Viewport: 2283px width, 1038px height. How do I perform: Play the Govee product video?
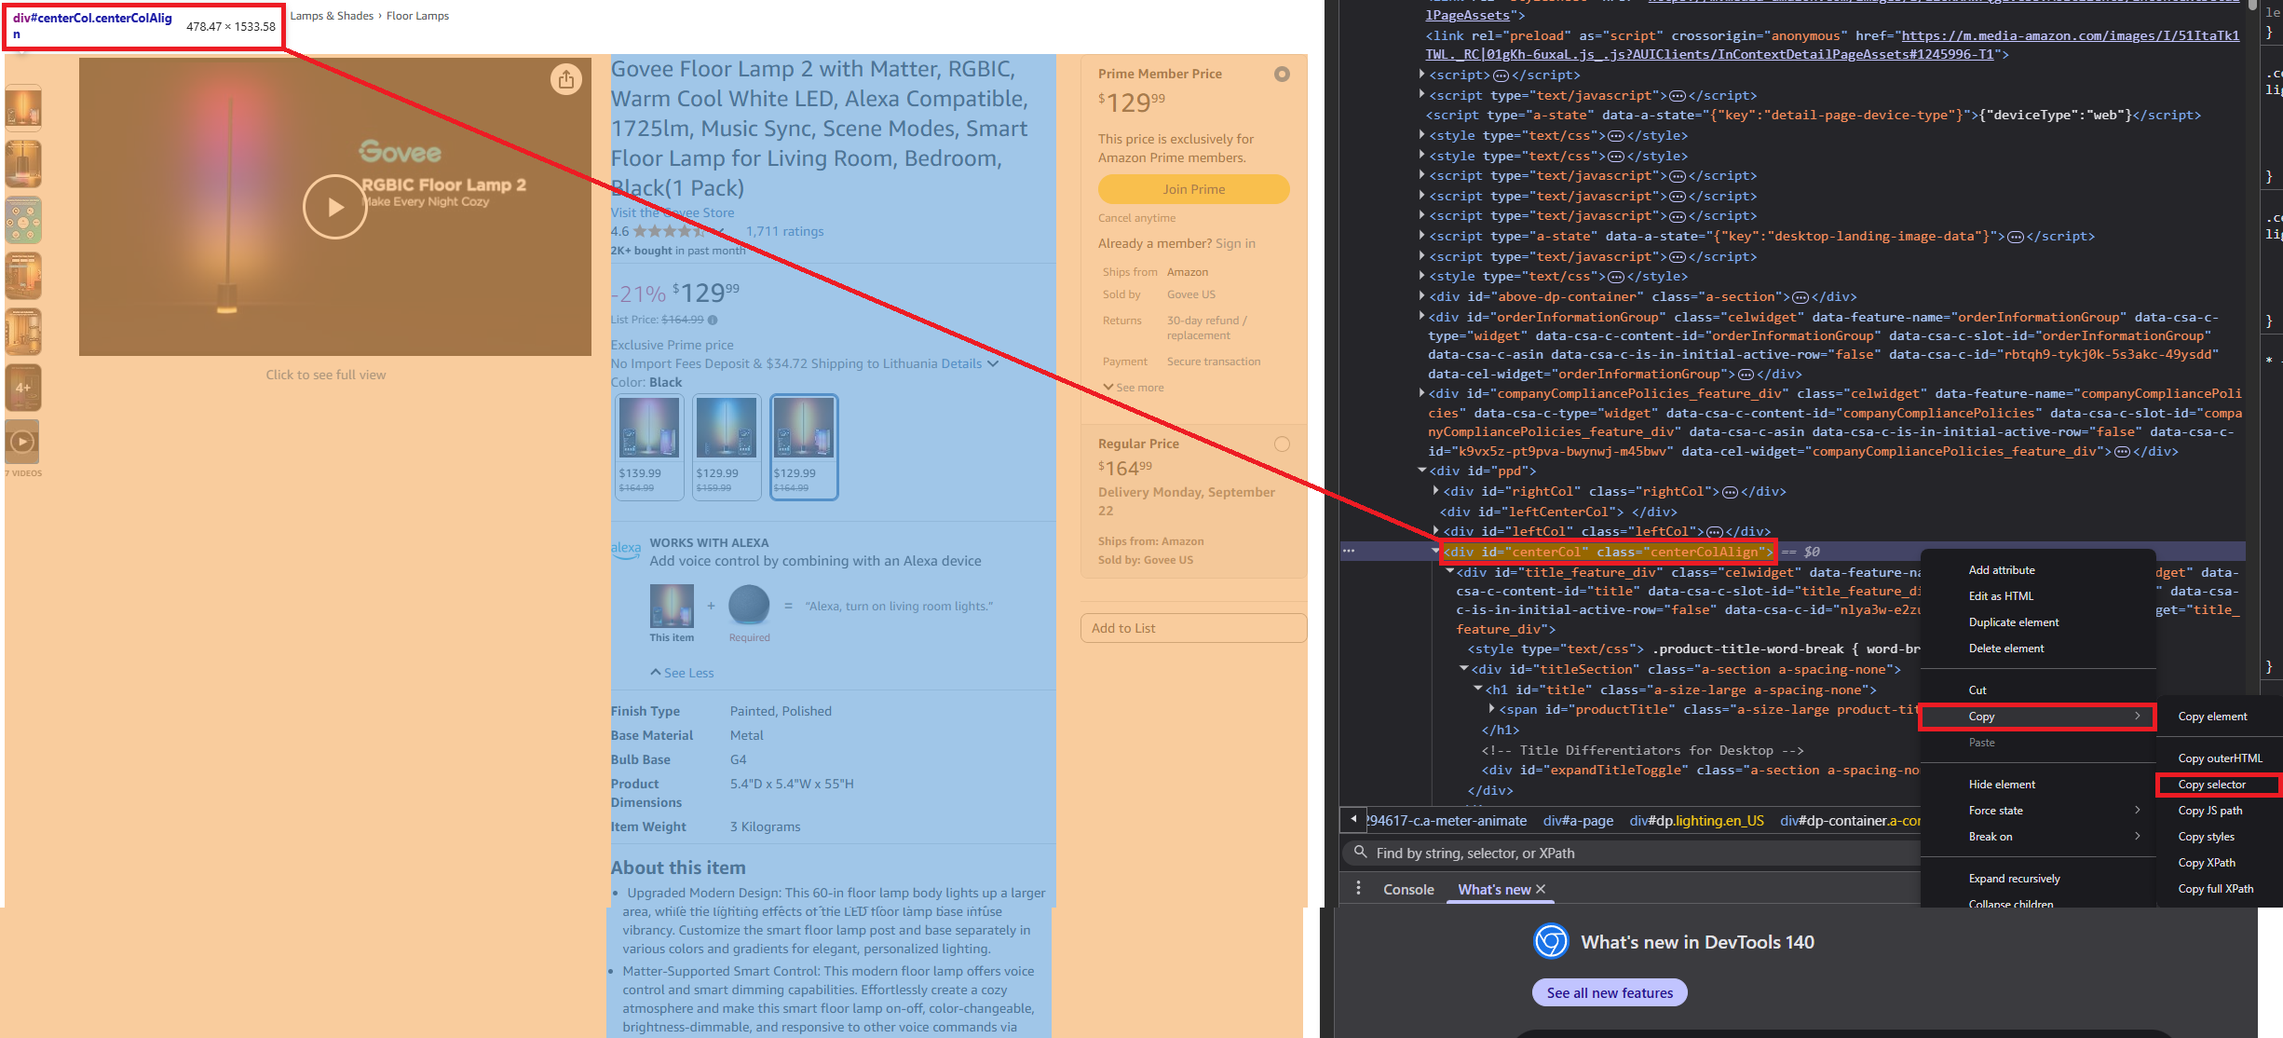[x=334, y=207]
